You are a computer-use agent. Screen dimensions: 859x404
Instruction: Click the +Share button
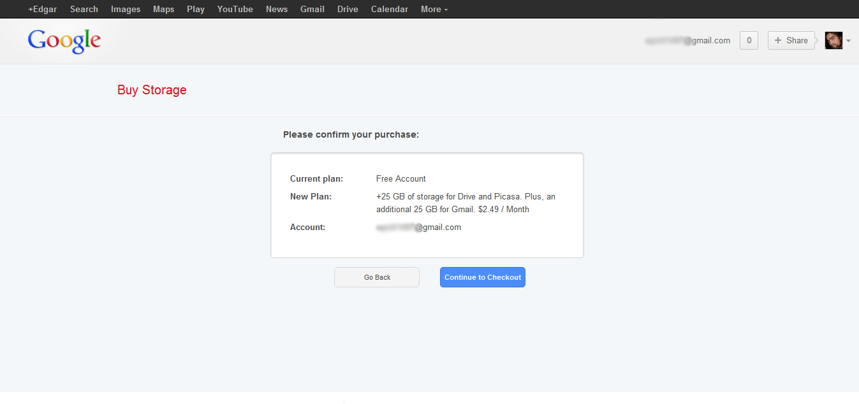(791, 40)
